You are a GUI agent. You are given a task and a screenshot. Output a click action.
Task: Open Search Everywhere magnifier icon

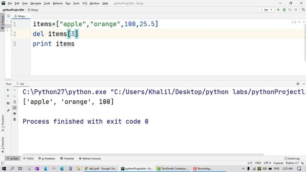click(x=303, y=10)
